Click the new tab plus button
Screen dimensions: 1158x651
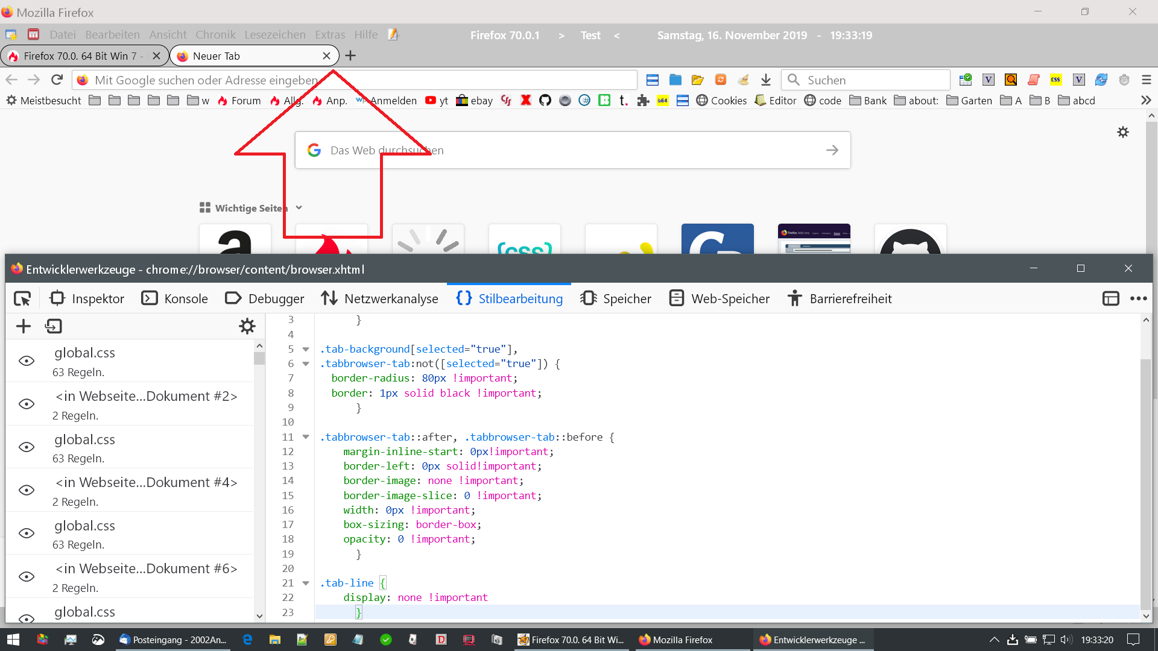coord(350,55)
